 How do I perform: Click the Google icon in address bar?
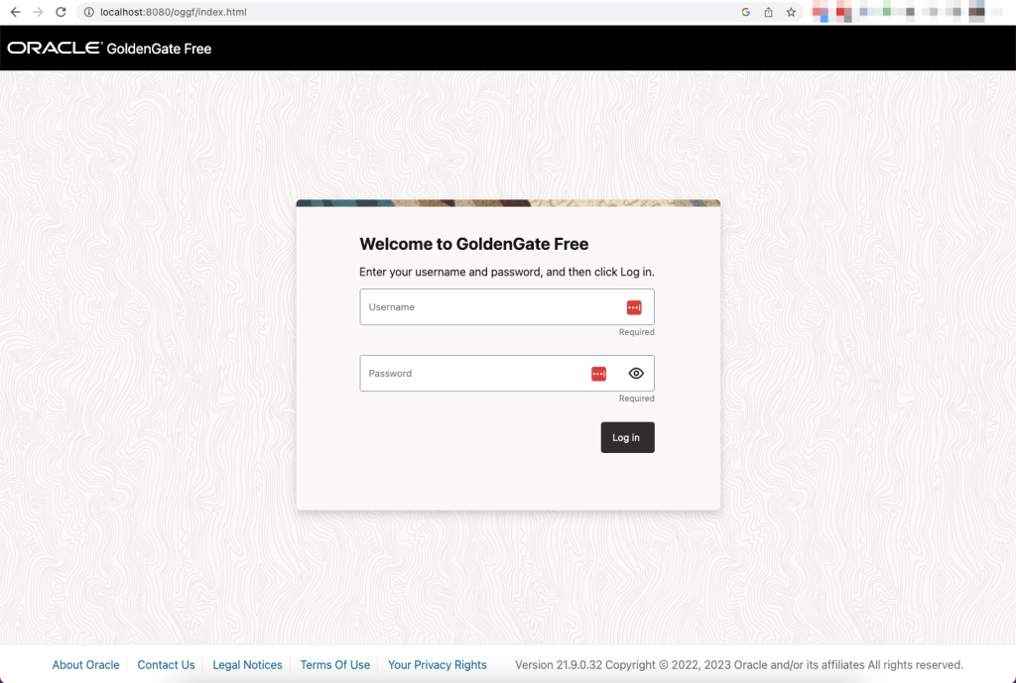(x=745, y=12)
